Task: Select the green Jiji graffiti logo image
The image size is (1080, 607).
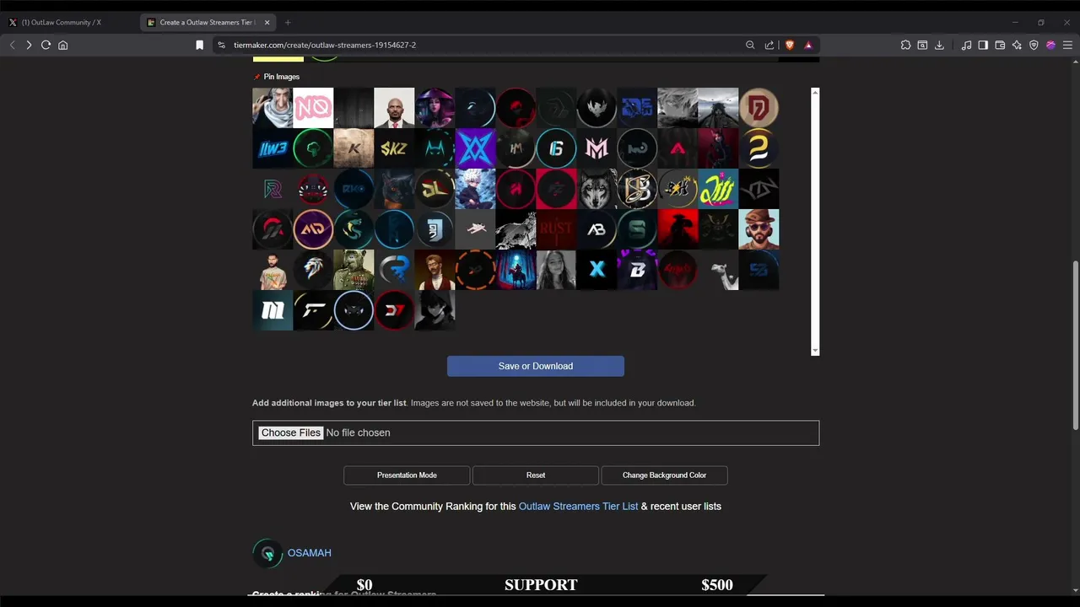Action: 718,189
